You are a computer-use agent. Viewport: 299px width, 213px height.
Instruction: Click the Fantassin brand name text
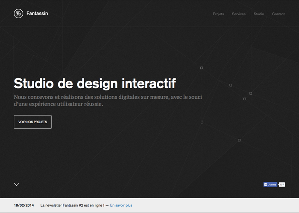pos(37,14)
